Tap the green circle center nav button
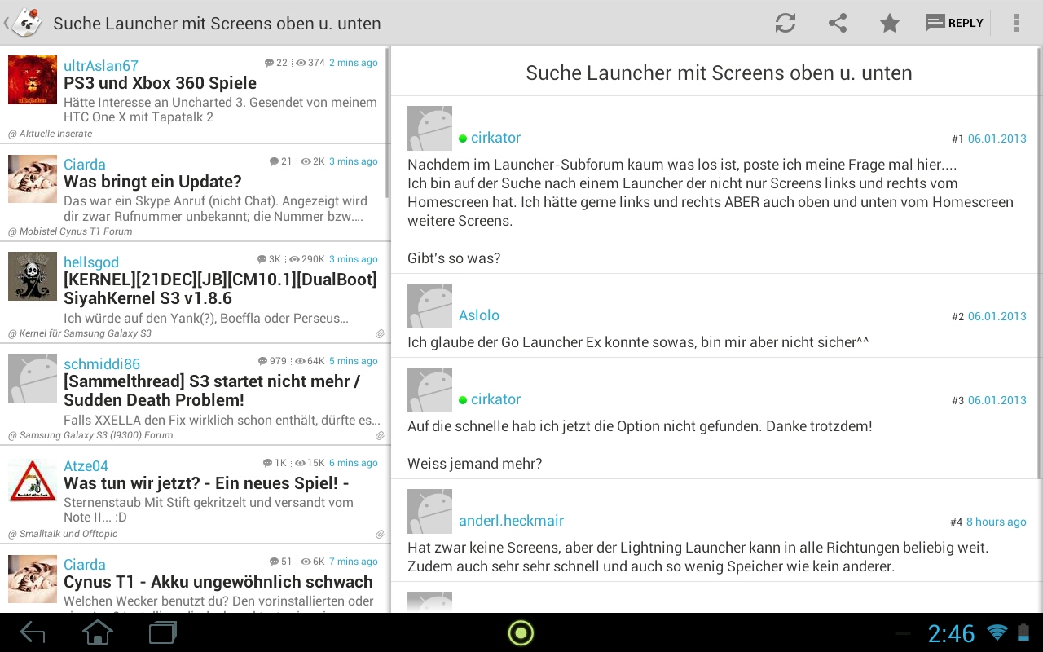 pyautogui.click(x=521, y=632)
